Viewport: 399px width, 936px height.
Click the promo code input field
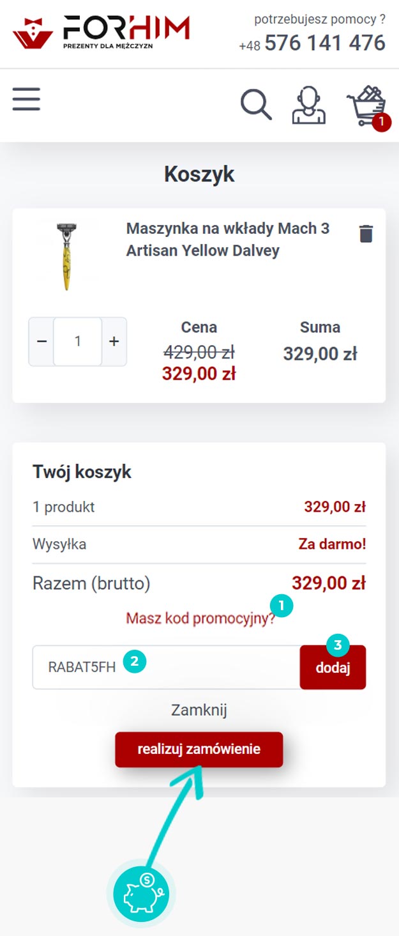[166, 667]
